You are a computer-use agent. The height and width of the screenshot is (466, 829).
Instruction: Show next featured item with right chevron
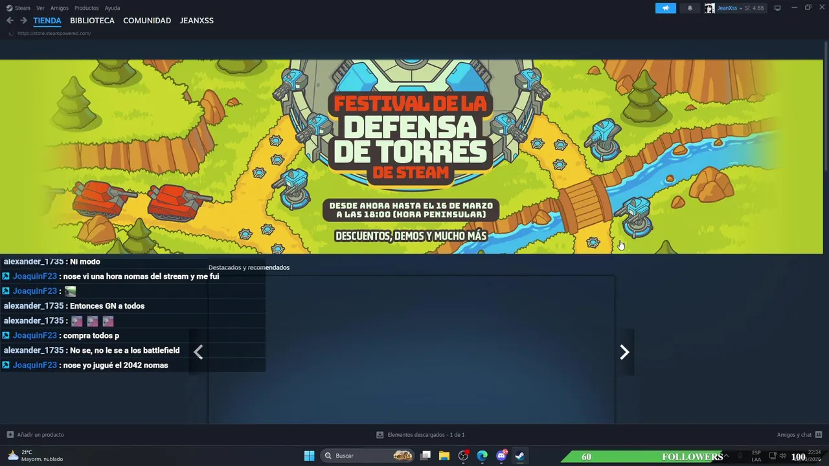624,352
